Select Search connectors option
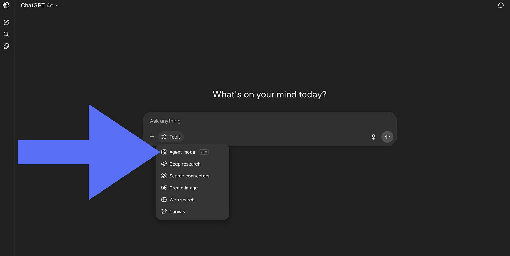 pyautogui.click(x=192, y=176)
